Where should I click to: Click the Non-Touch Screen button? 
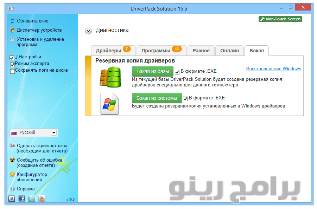pyautogui.click(x=280, y=19)
